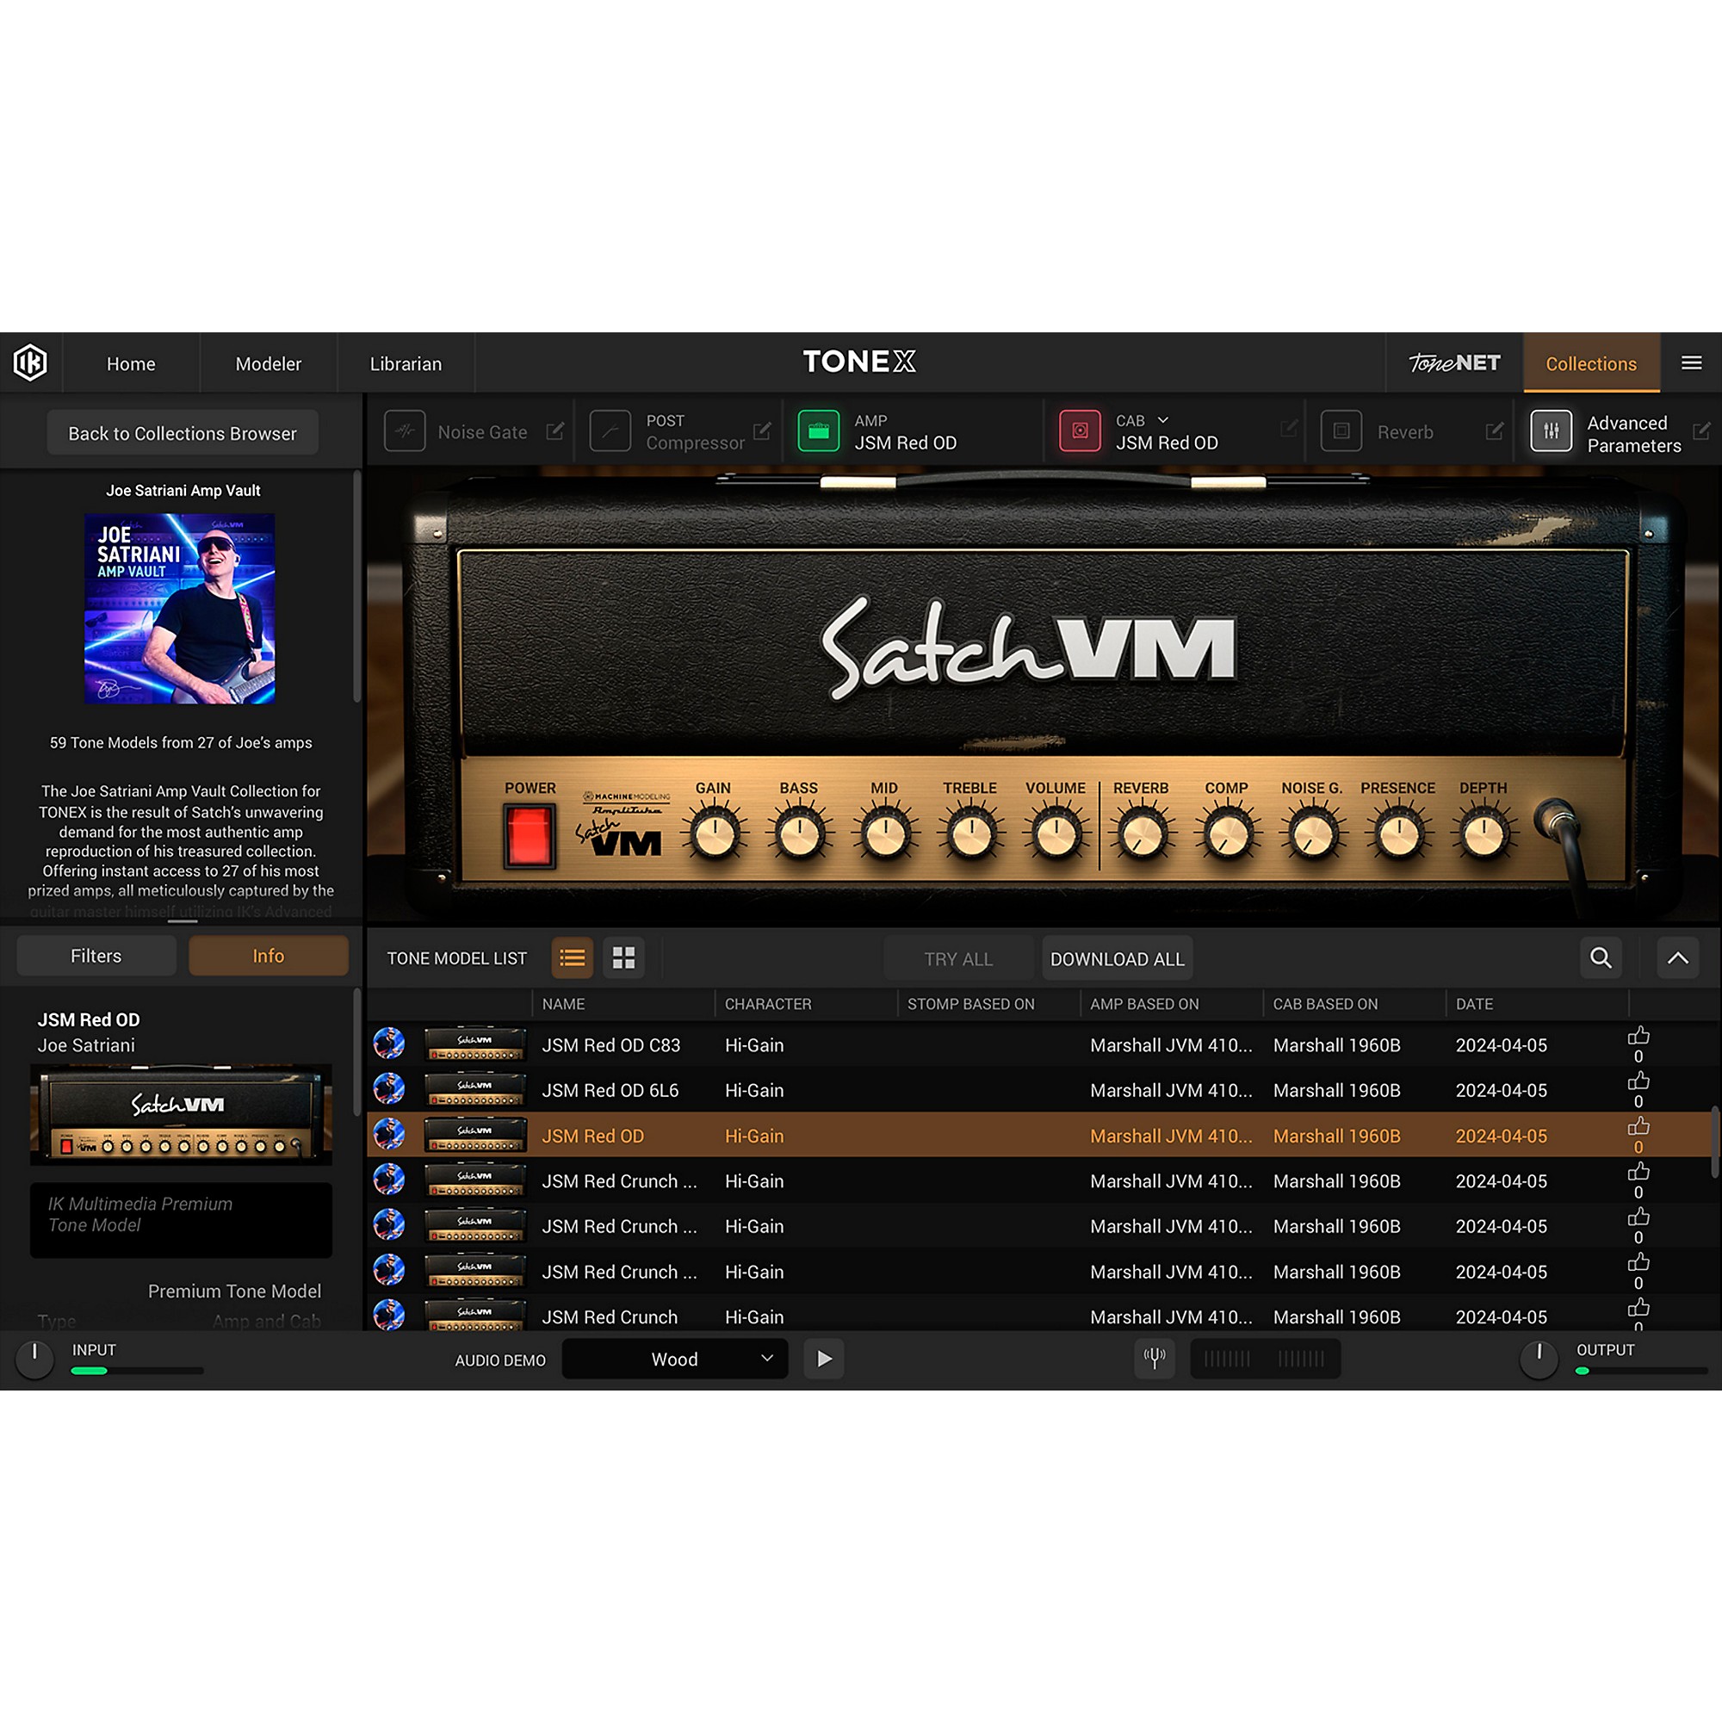The height and width of the screenshot is (1722, 1722).
Task: Toggle the POST Compressor module
Action: pyautogui.click(x=610, y=431)
